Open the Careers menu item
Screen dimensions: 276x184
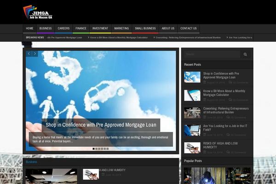[63, 29]
